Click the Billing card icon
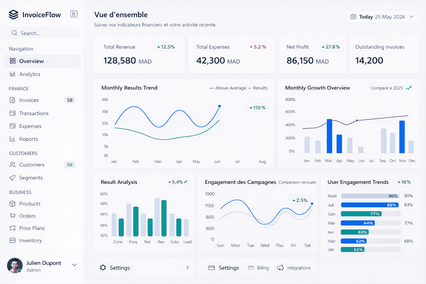426x284 pixels. 251,268
